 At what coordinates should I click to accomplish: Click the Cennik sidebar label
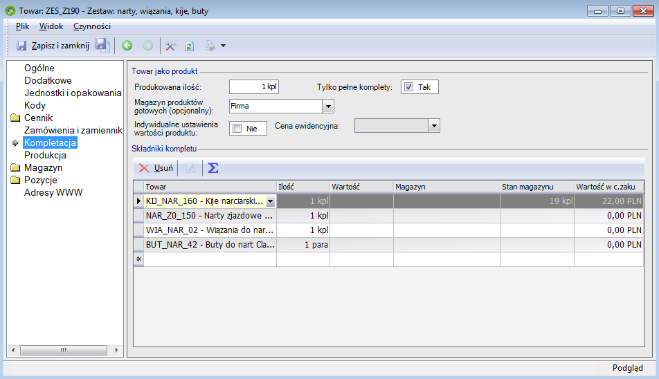(38, 118)
